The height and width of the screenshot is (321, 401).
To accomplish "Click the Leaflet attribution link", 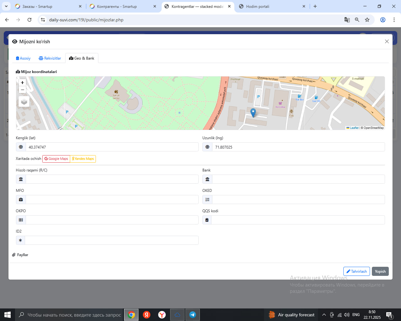I will coord(354,128).
